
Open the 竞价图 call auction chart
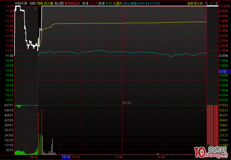pyautogui.click(x=59, y=3)
